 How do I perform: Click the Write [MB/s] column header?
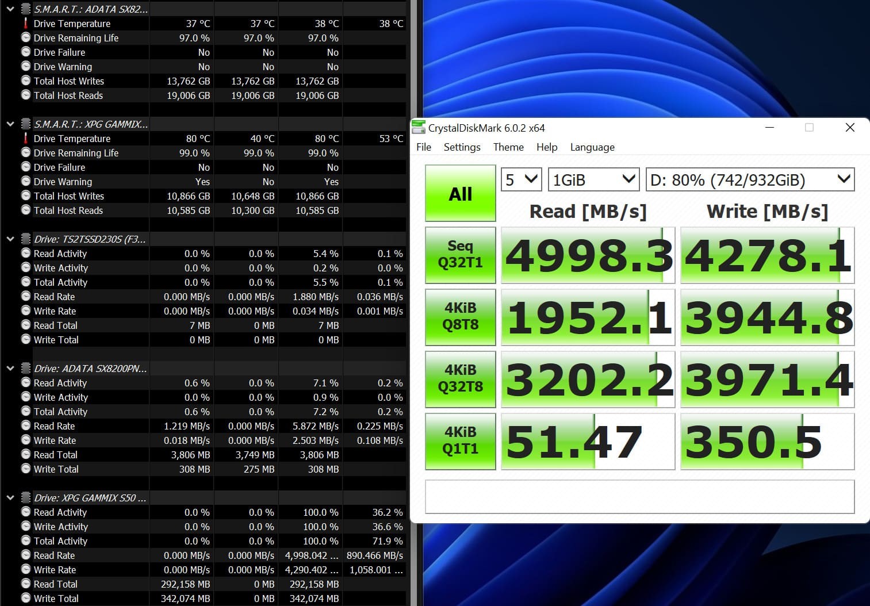(767, 211)
